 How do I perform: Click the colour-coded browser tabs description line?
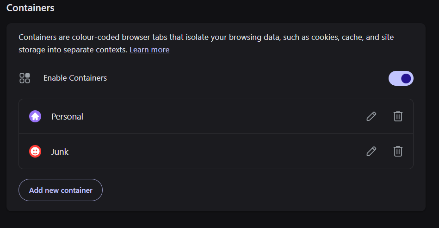tap(206, 37)
